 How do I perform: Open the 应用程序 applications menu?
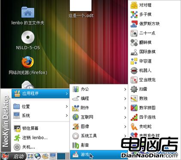point(41,93)
